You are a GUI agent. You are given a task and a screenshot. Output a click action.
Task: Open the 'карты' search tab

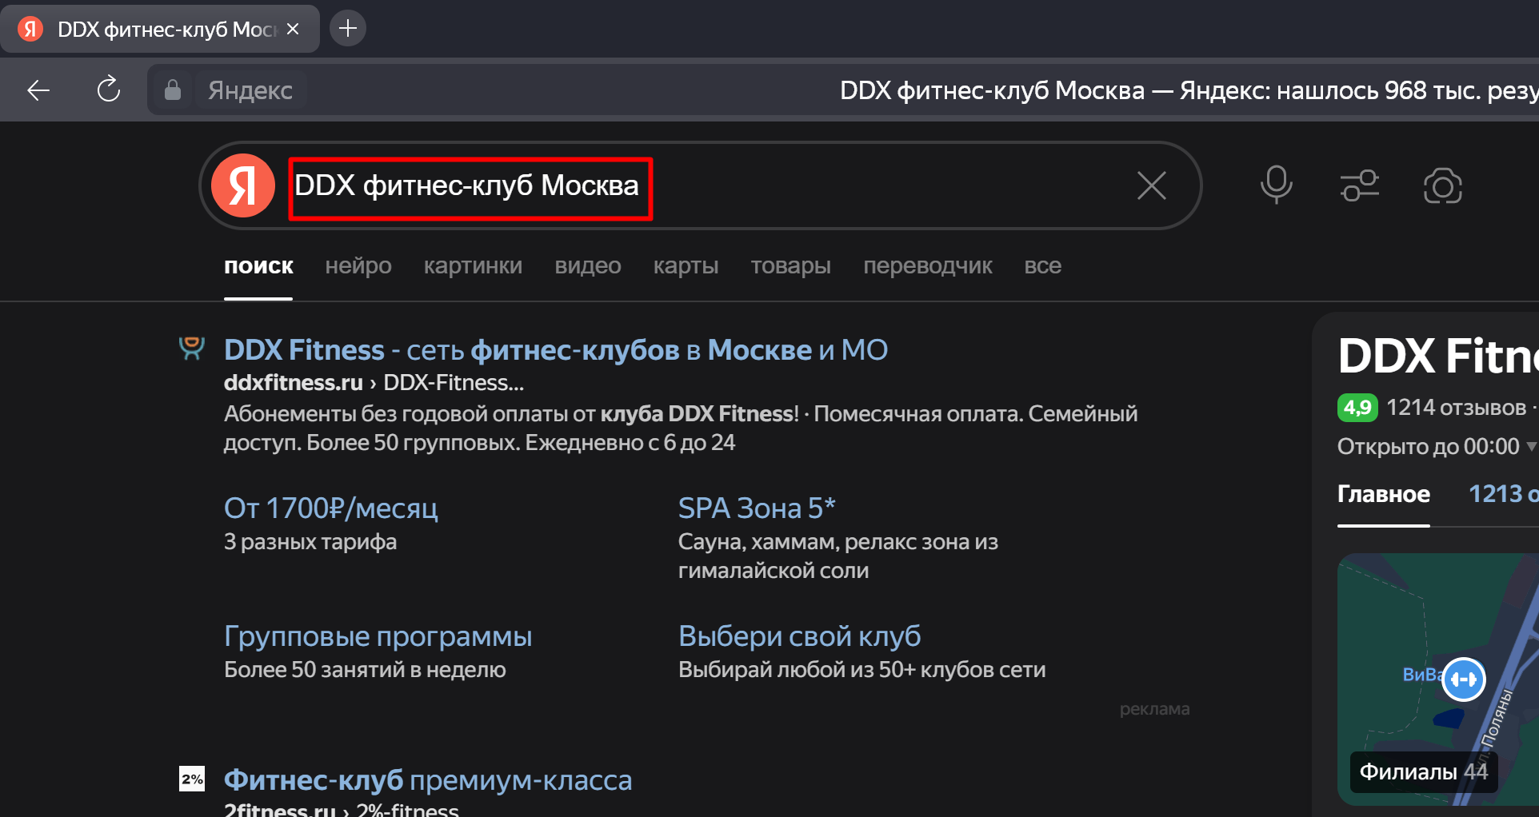[x=686, y=265]
